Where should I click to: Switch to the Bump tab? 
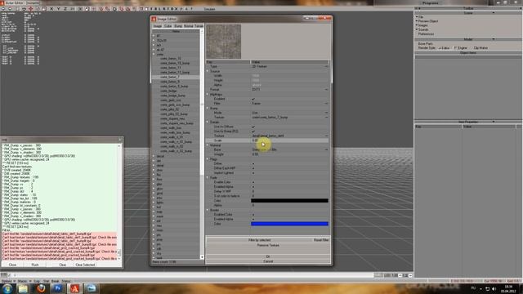click(178, 26)
